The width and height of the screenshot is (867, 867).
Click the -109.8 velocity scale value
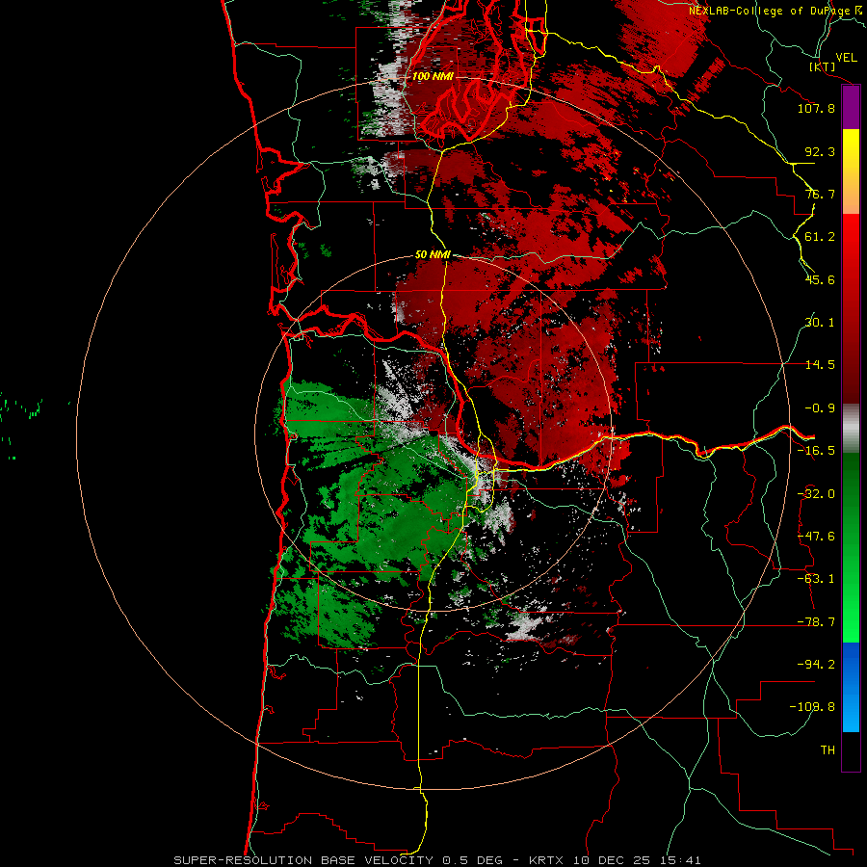[x=812, y=707]
